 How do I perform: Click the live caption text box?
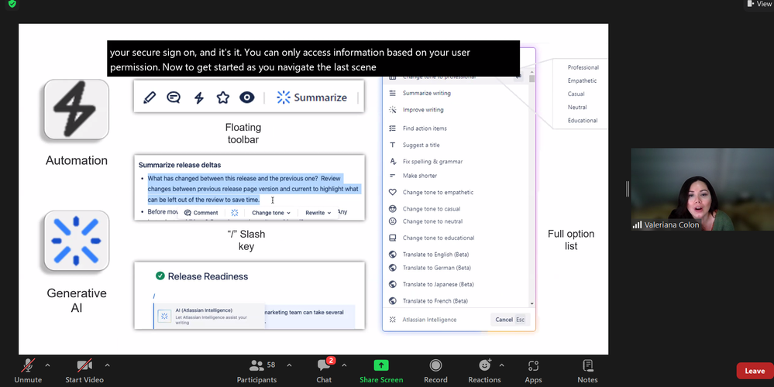point(314,59)
